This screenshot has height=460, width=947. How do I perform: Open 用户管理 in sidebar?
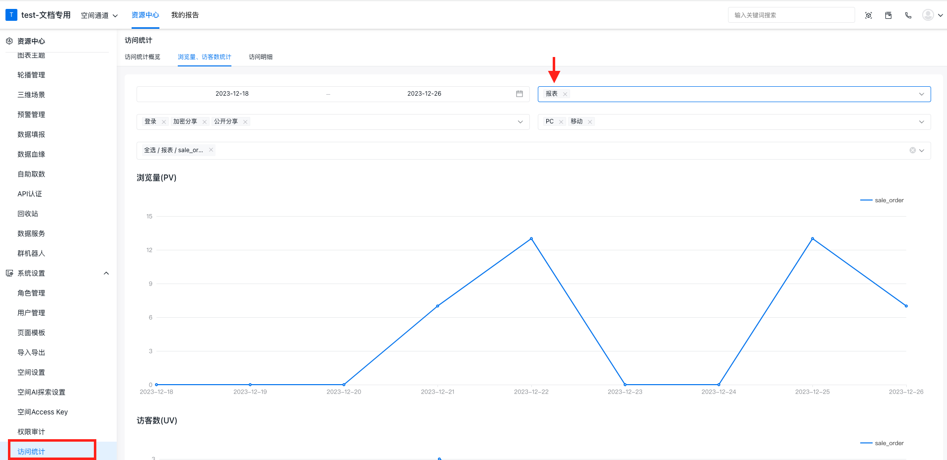click(x=31, y=313)
